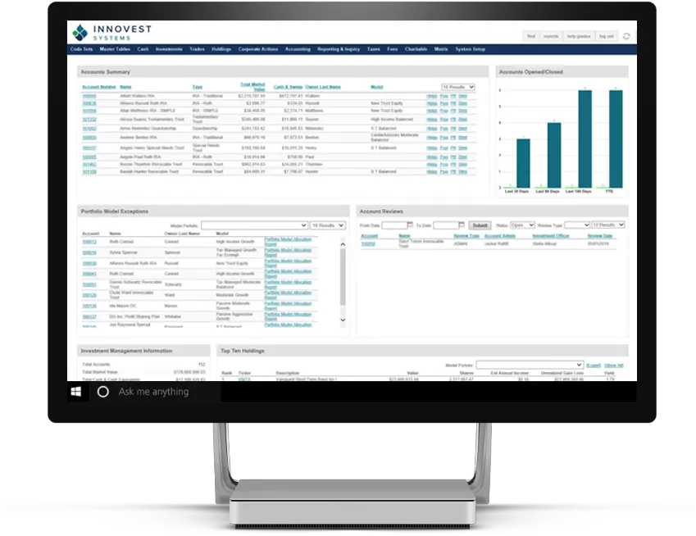
Task: Open the To Date calendar picker
Action: click(x=463, y=225)
